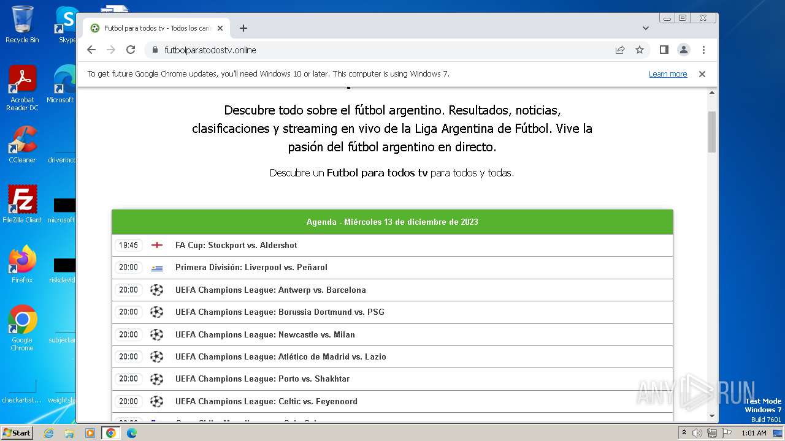Open the volume speaker tray icon
Image resolution: width=785 pixels, height=441 pixels.
tap(697, 433)
